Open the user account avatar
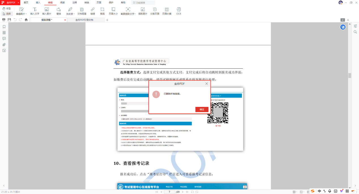This screenshot has height=194, width=359. click(x=340, y=3)
